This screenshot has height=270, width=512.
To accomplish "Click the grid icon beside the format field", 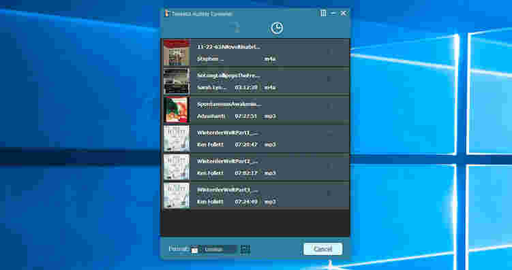I will point(245,250).
